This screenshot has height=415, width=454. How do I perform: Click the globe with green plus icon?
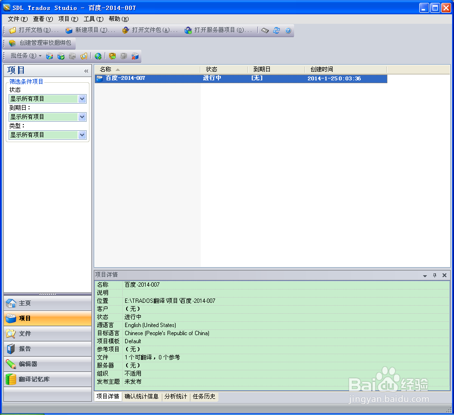pyautogui.click(x=98, y=56)
